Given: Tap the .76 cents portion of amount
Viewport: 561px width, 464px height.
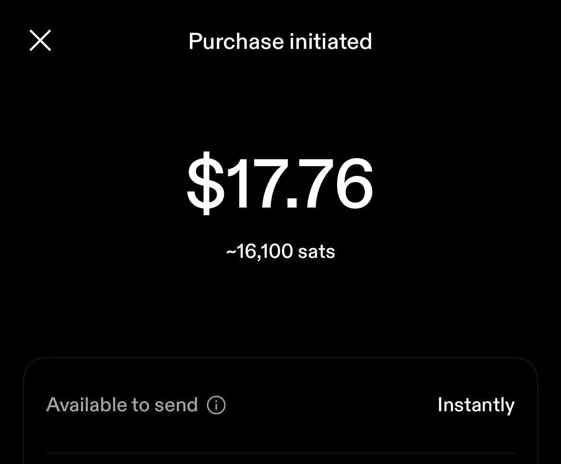Looking at the screenshot, I should pyautogui.click(x=329, y=184).
